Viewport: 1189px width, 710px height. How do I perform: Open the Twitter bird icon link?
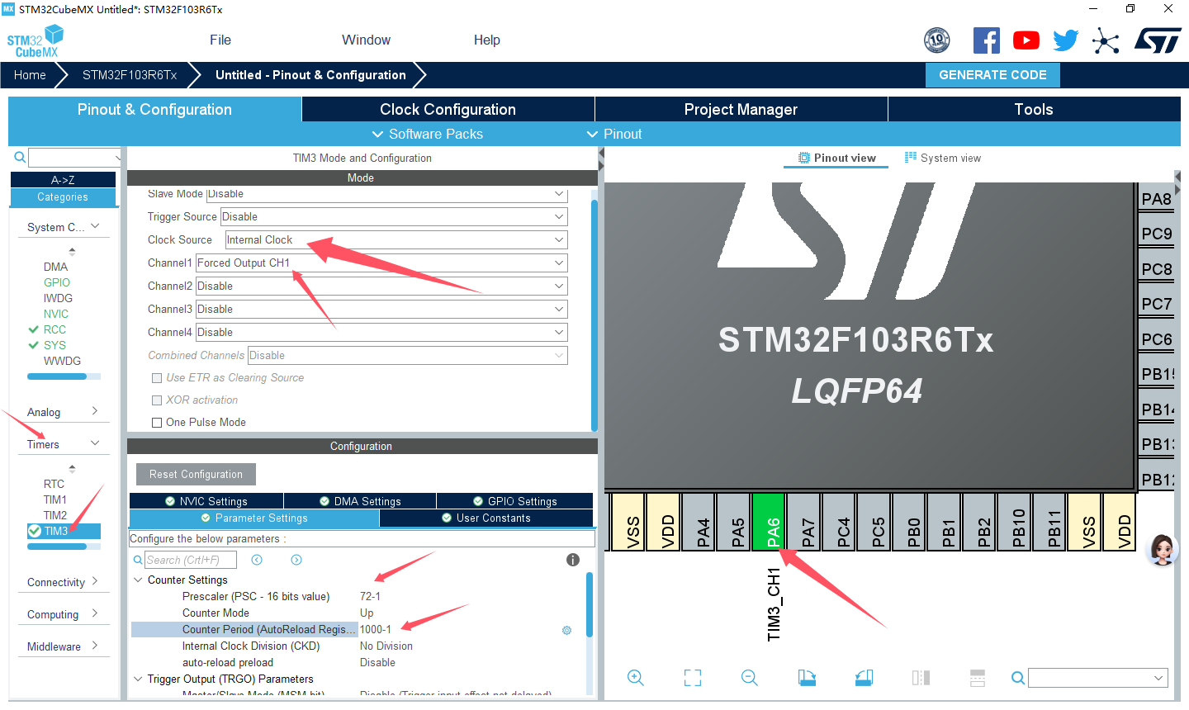[x=1065, y=40]
